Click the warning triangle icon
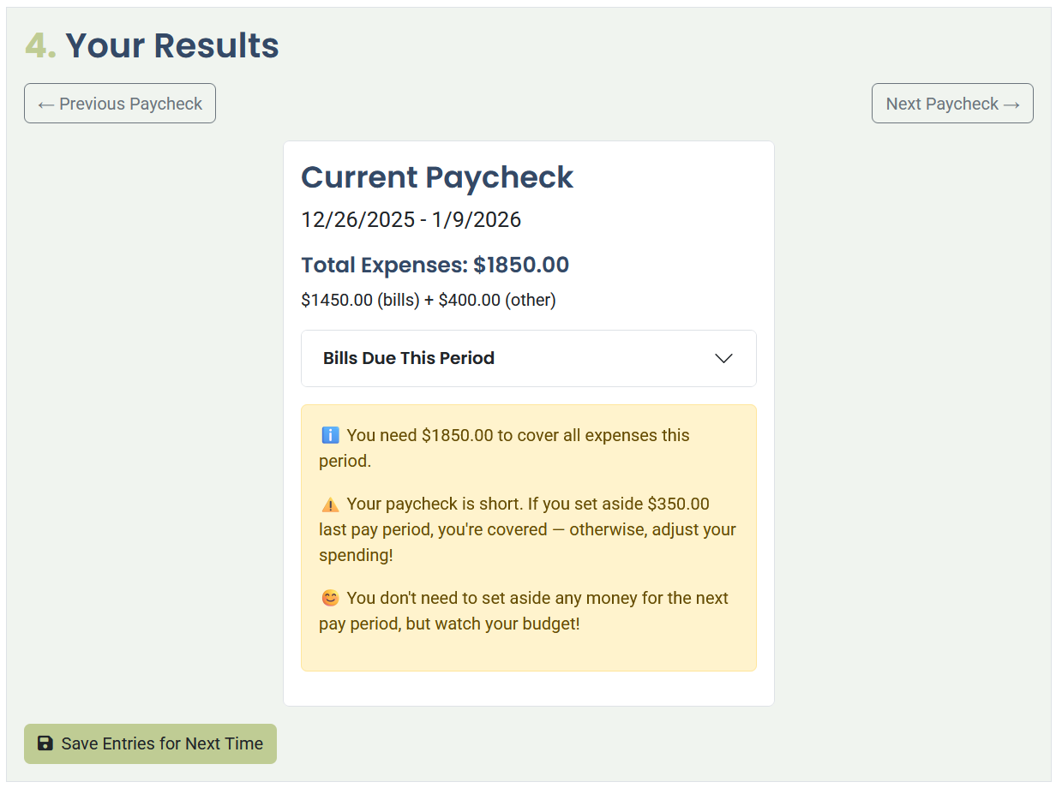Screen dimensions: 1056x788 (x=331, y=504)
